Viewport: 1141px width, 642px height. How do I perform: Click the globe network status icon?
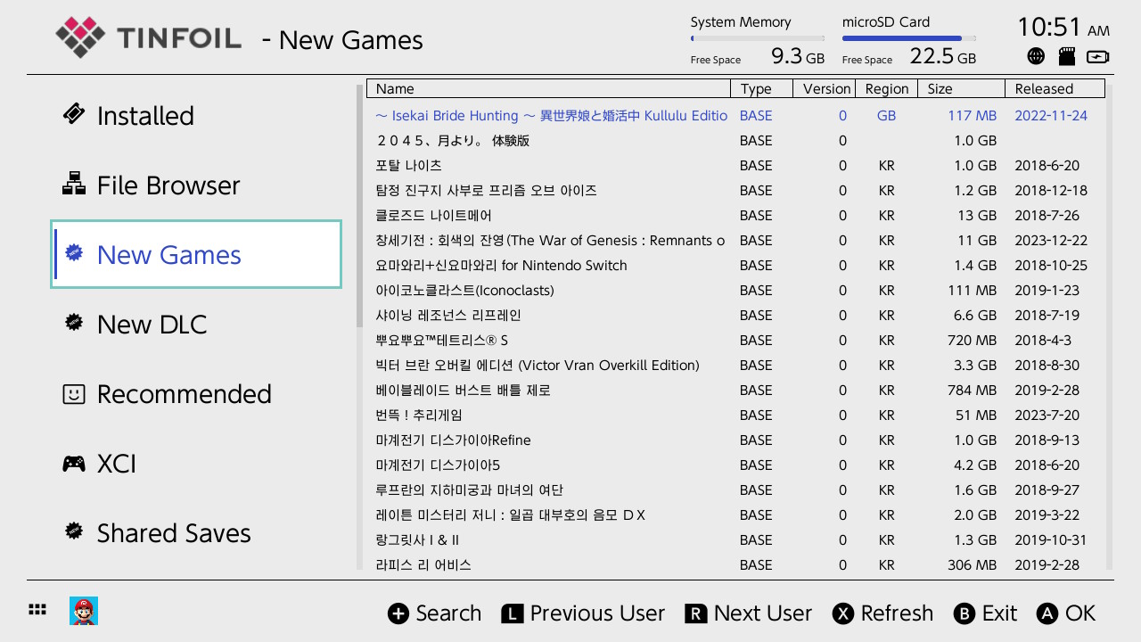(1036, 56)
